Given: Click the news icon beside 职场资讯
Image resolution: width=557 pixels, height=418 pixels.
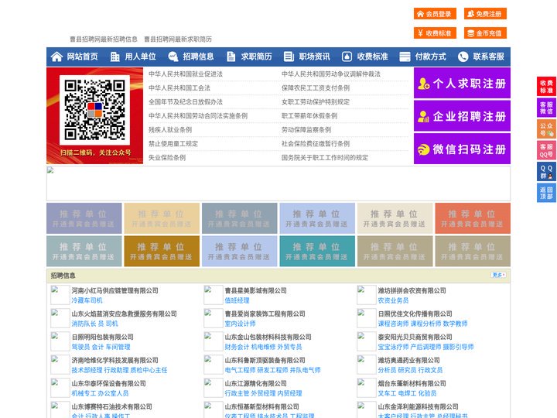Looking at the screenshot, I should tap(289, 57).
